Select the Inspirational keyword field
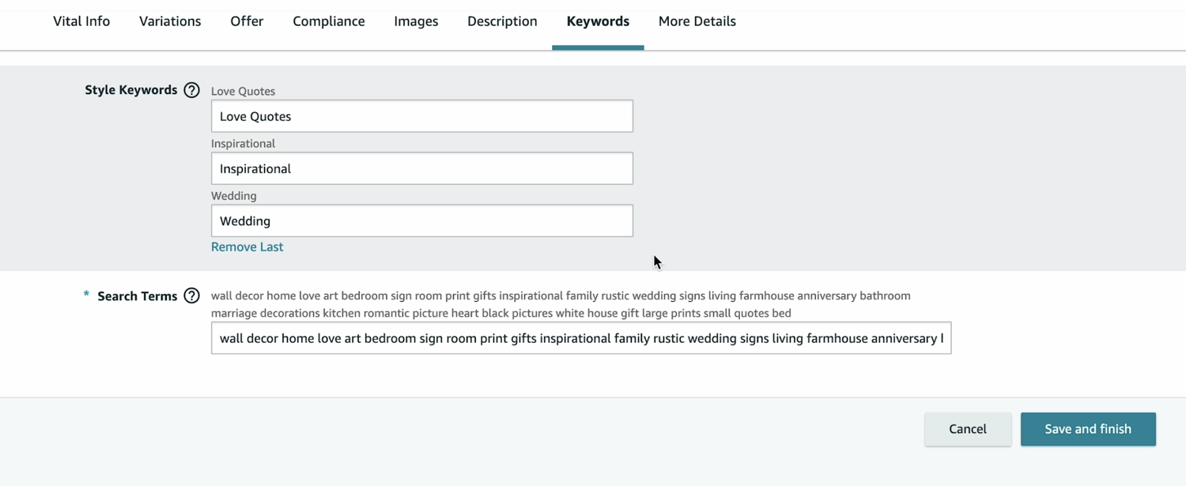The width and height of the screenshot is (1186, 486). [x=421, y=168]
